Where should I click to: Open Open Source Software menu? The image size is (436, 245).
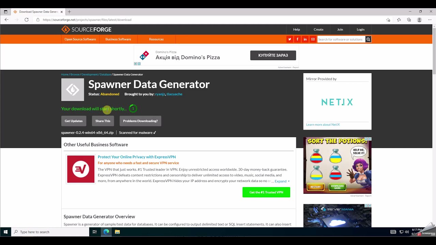click(80, 39)
